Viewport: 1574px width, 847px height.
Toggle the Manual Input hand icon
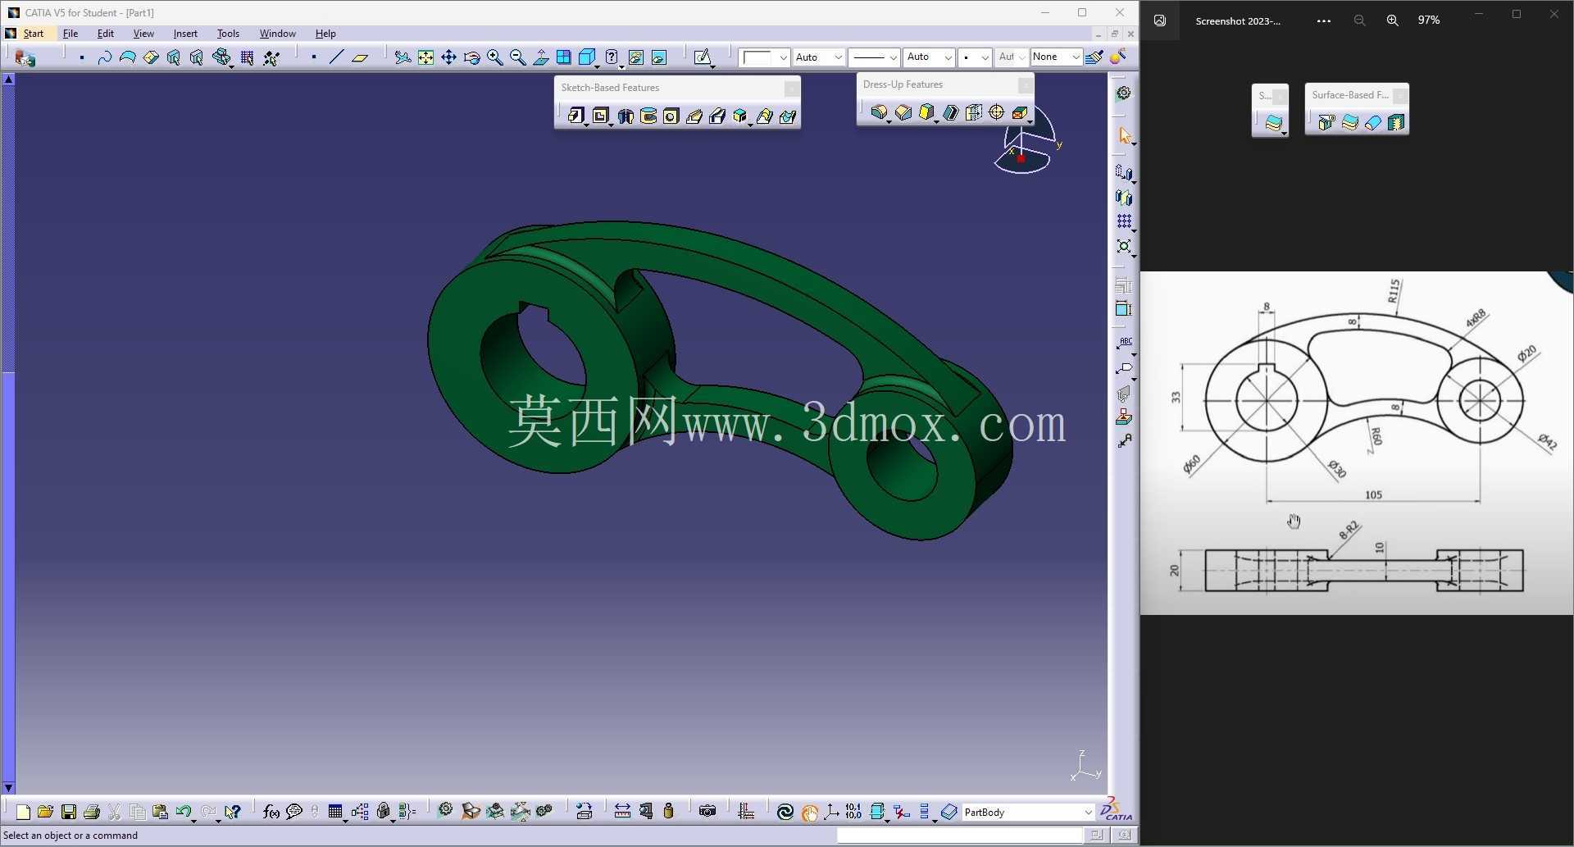(809, 812)
